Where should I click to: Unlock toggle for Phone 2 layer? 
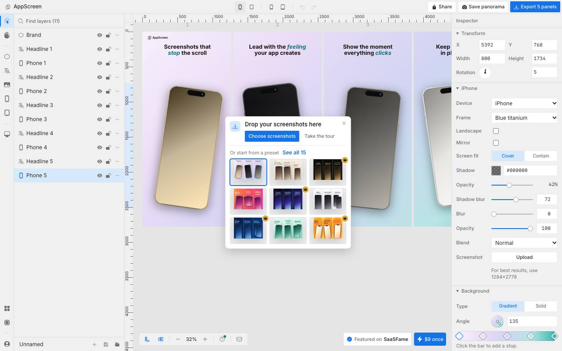108,91
